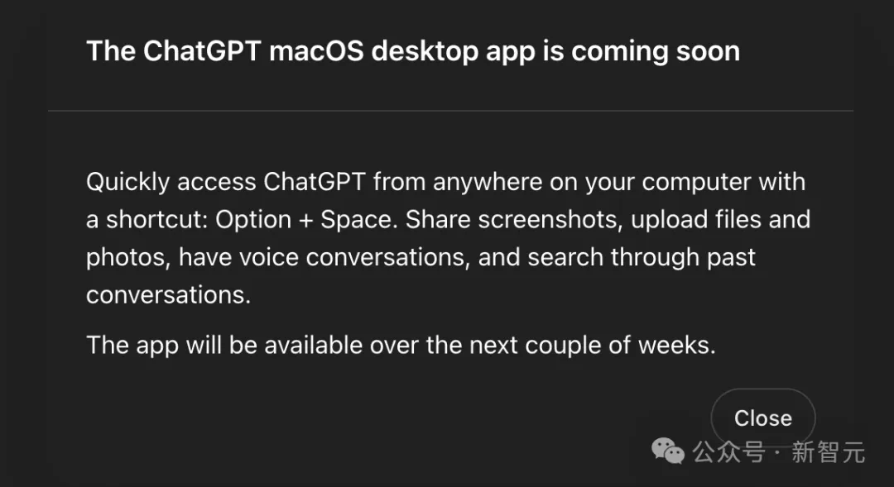The width and height of the screenshot is (894, 487).
Task: Click the dialog title about the macOS desktop app
Action: click(x=413, y=51)
